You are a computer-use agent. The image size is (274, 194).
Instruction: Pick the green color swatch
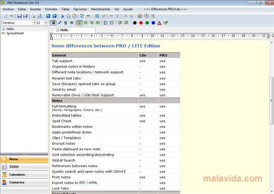coord(147,23)
